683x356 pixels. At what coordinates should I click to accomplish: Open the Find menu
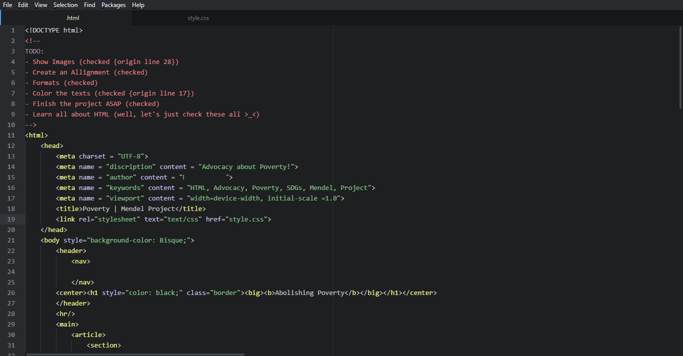tap(89, 5)
